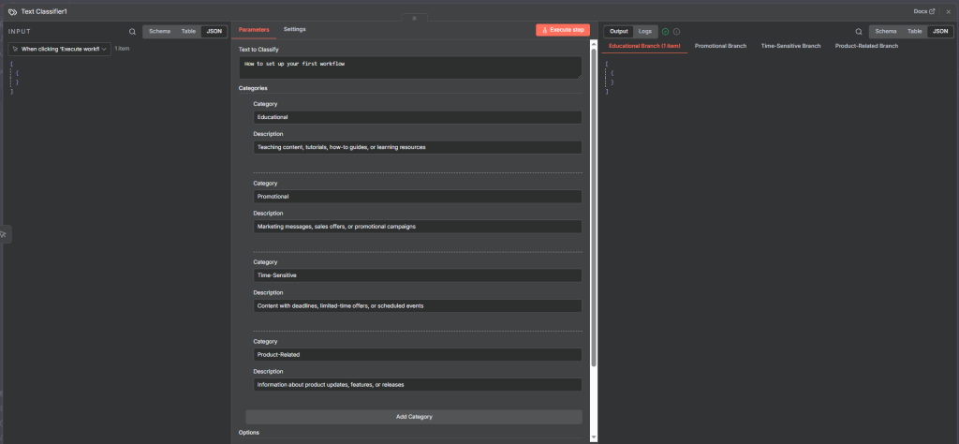The width and height of the screenshot is (959, 444).
Task: Click the output info circle icon
Action: point(676,31)
